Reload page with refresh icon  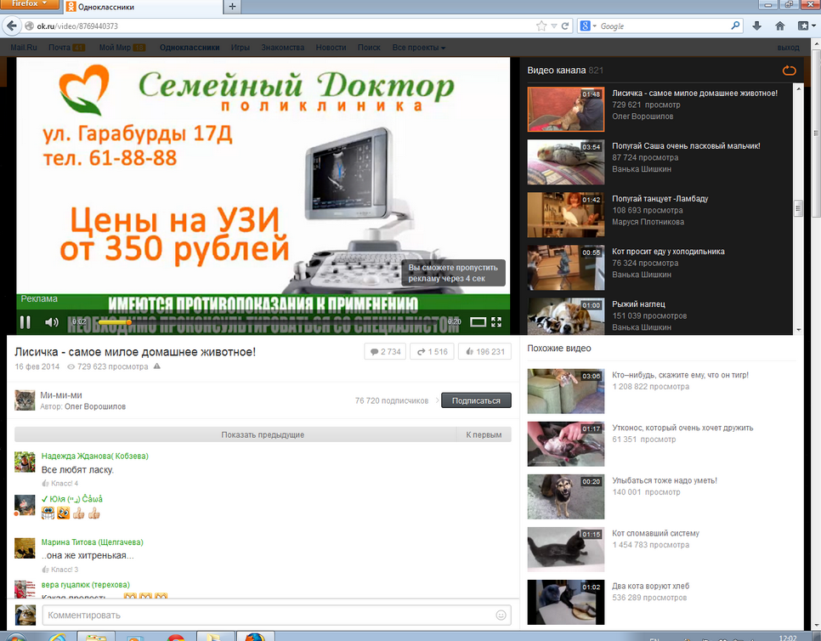click(x=565, y=26)
